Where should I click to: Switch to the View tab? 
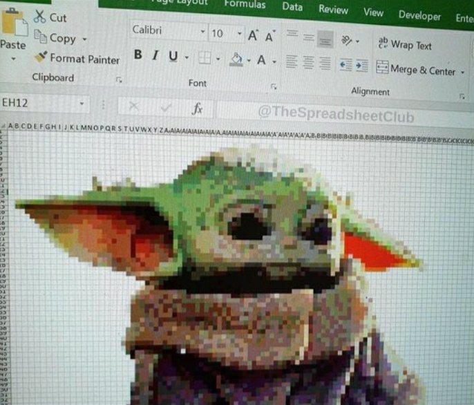(x=374, y=12)
